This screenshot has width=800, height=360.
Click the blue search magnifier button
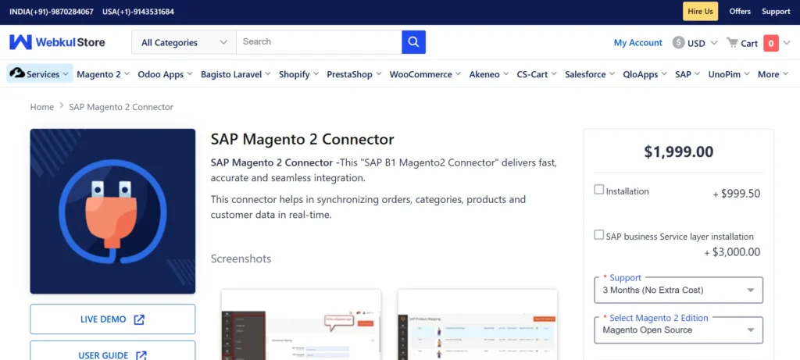[414, 42]
